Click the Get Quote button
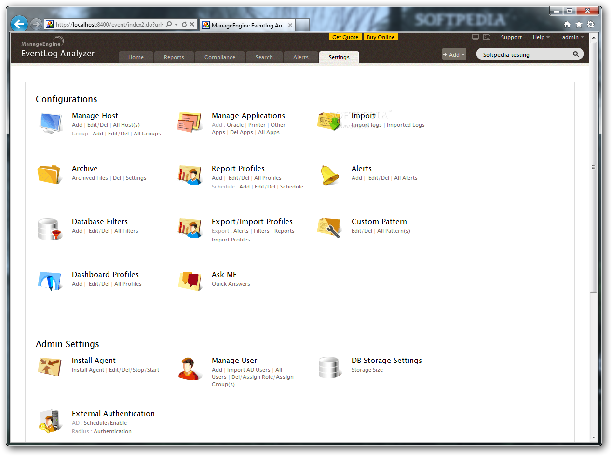The height and width of the screenshot is (456, 612). 345,37
